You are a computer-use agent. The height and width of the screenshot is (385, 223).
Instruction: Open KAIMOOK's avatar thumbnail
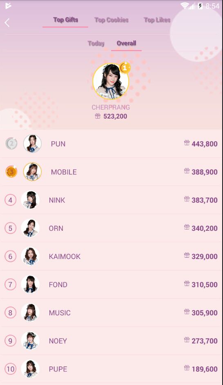30,257
